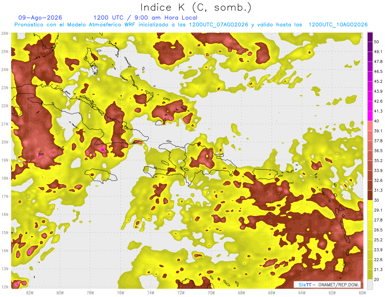Image resolution: width=385 pixels, height=297 pixels.
Task: Click the '74W' longitude label
Action: [151, 293]
